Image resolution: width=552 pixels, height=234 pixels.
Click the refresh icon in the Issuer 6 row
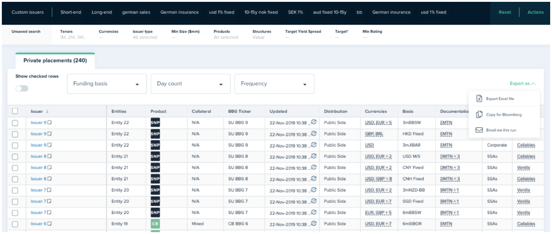pos(314,223)
